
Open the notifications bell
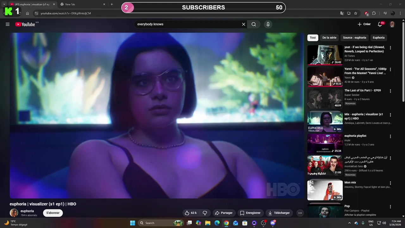[x=381, y=24]
